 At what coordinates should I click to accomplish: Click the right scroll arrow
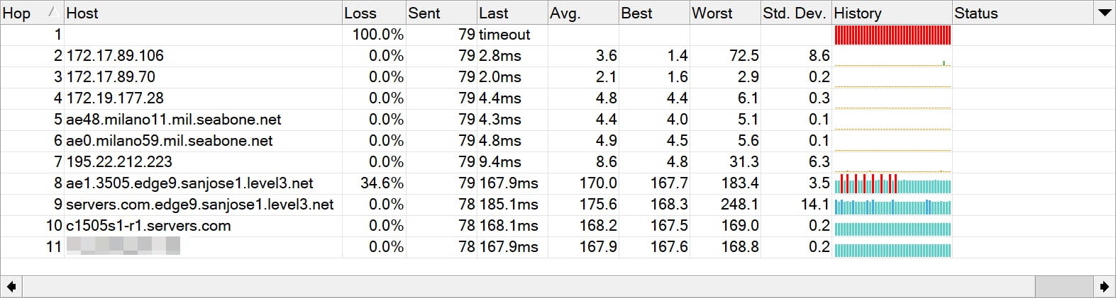[x=1104, y=287]
